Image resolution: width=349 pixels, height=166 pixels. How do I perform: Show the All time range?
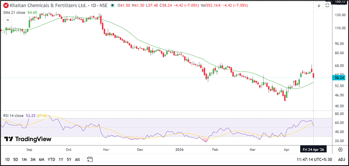[77, 159]
